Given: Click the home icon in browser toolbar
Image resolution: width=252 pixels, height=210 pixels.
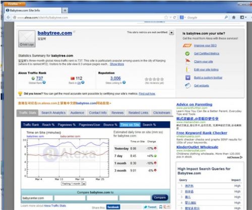Looking at the screenshot, I should (234, 17).
